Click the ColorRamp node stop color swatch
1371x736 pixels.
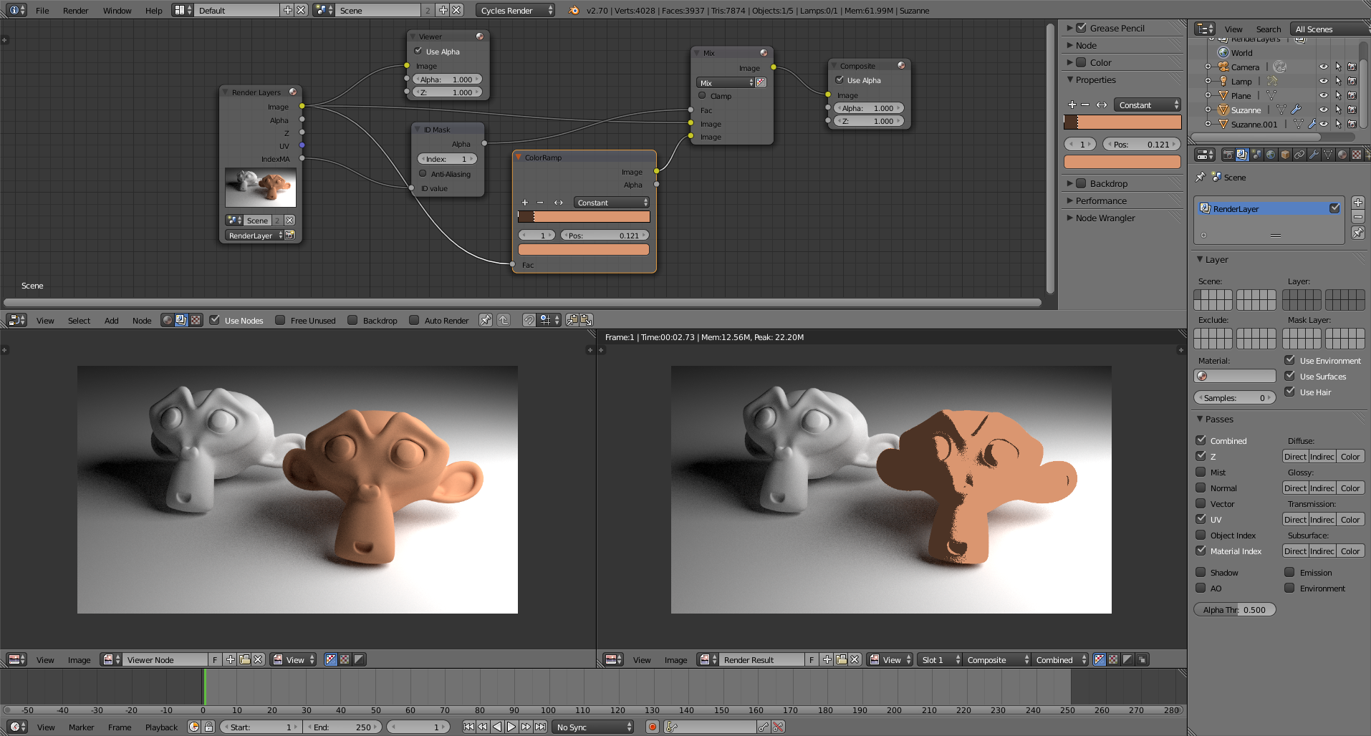(x=584, y=249)
